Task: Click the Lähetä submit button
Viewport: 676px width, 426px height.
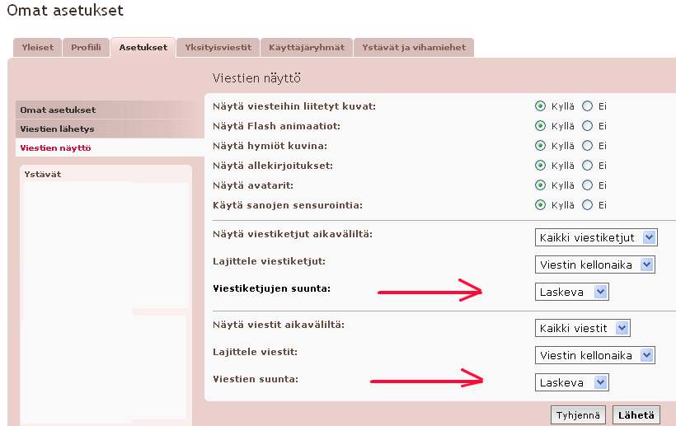Action: pyautogui.click(x=636, y=415)
